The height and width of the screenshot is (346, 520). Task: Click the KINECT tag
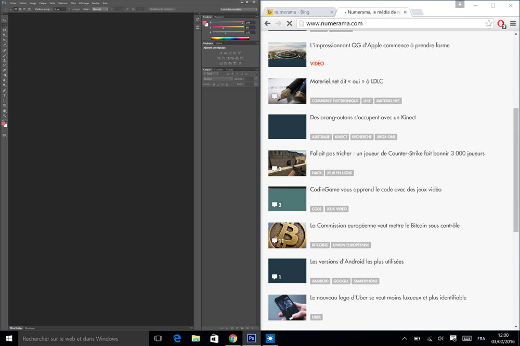click(x=341, y=137)
